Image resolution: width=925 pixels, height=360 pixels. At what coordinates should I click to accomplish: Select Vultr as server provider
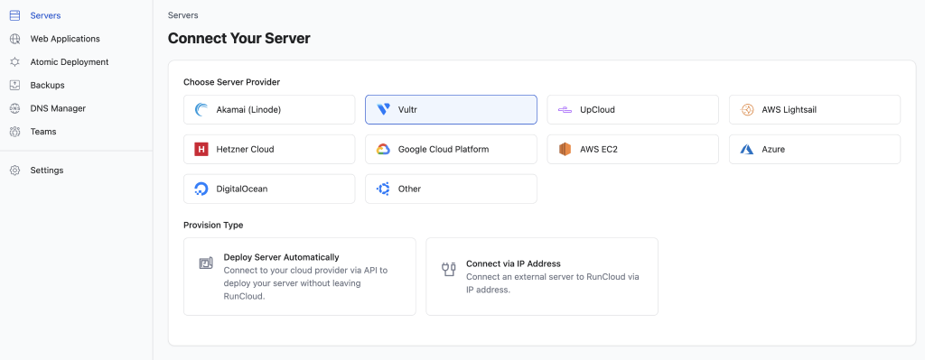[x=451, y=109]
